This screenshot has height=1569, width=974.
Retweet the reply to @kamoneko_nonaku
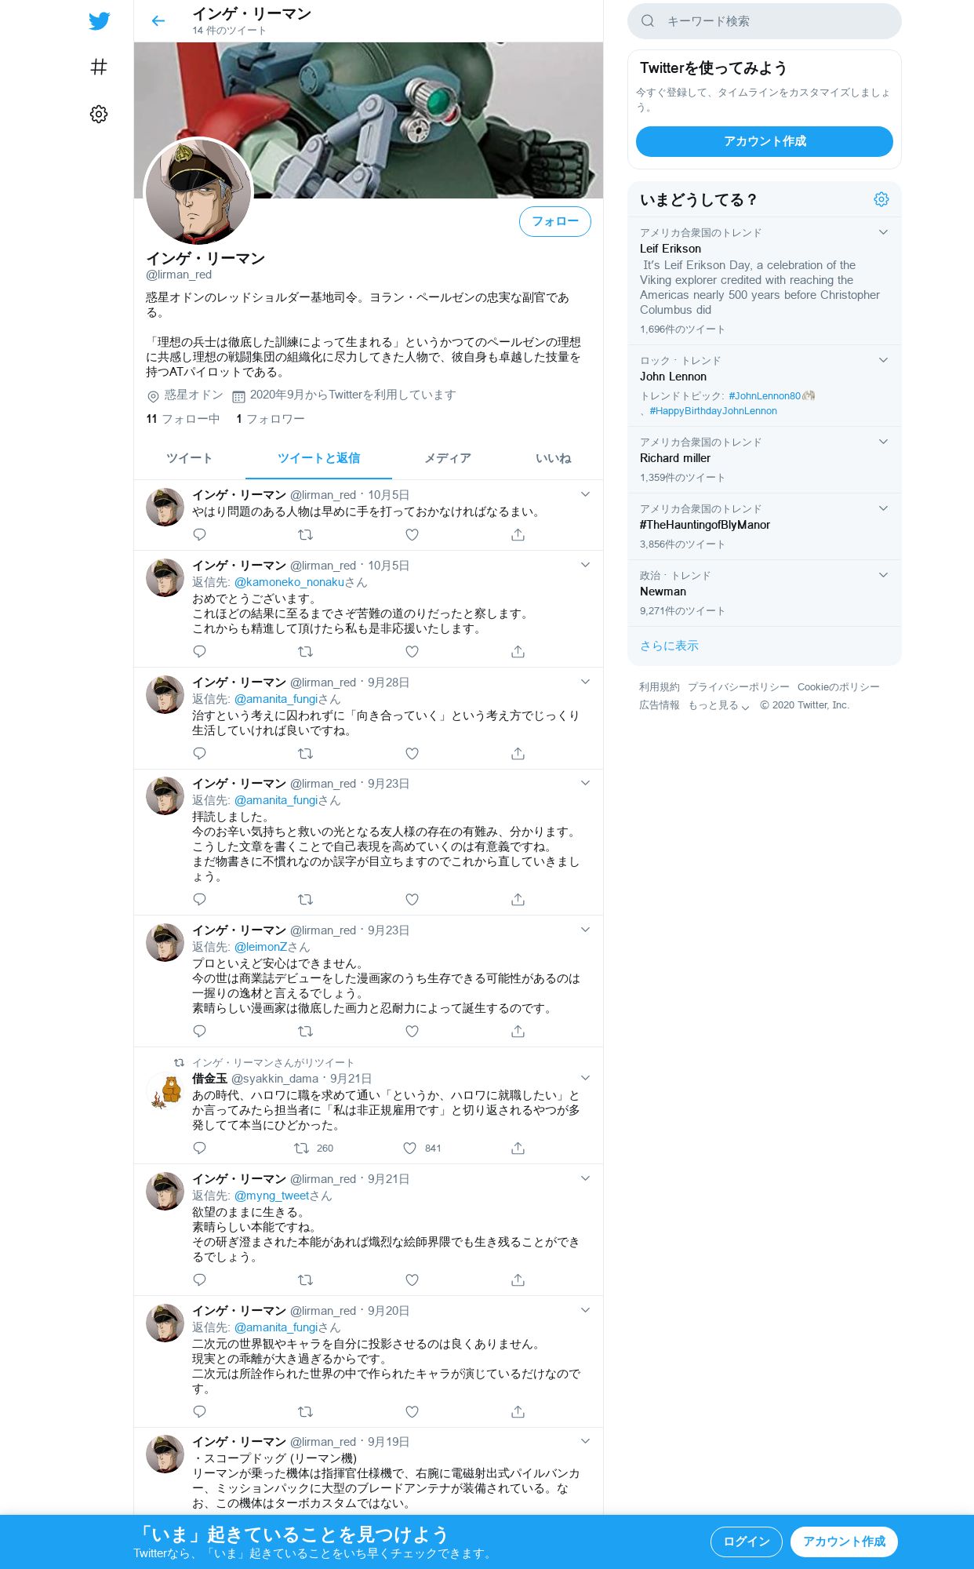tap(306, 652)
